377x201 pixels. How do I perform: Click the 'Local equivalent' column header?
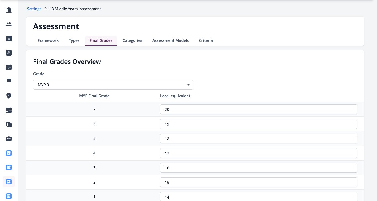[x=175, y=96]
